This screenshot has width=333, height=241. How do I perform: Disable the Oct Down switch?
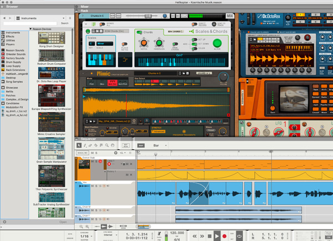coord(194,44)
